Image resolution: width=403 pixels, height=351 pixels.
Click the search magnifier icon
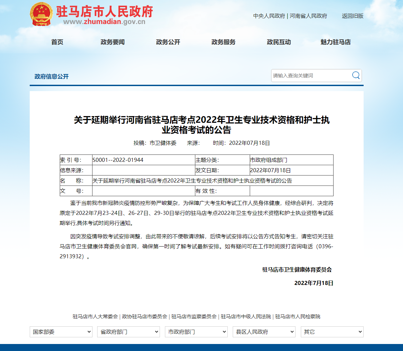[x=356, y=75]
